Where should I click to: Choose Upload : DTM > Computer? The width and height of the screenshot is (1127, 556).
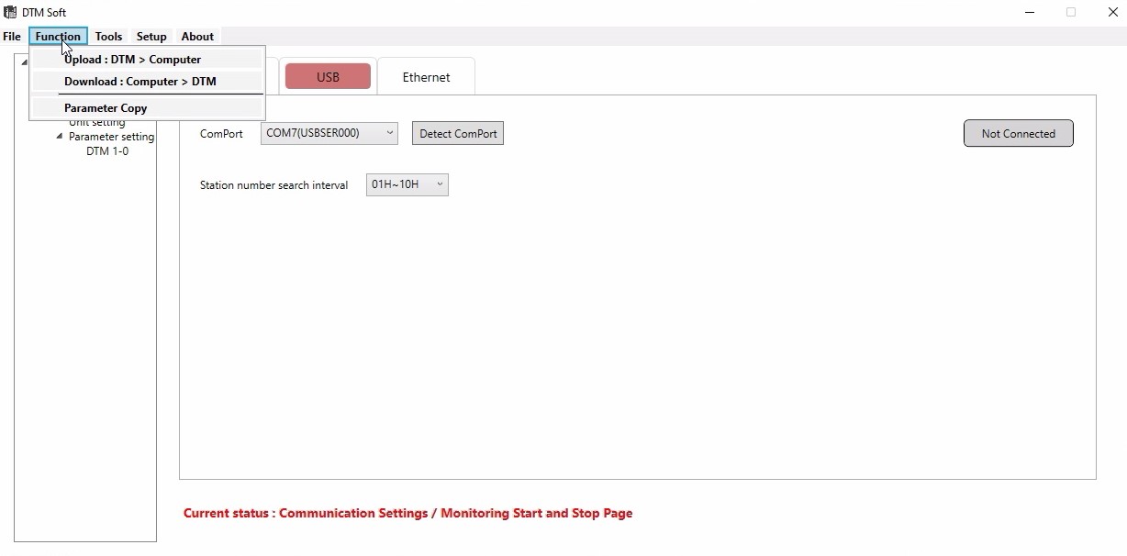(147, 60)
